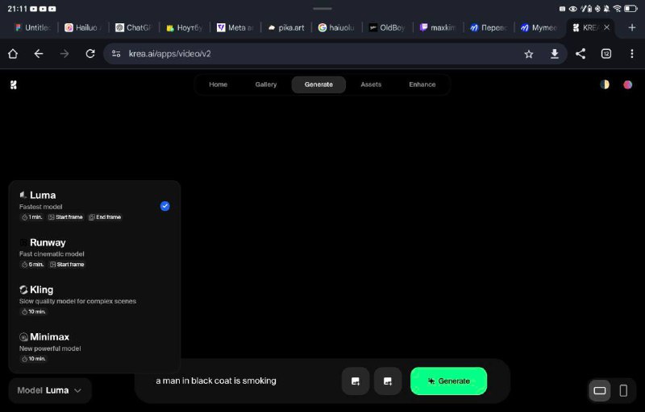Tap the eye comfort status icon

click(572, 8)
